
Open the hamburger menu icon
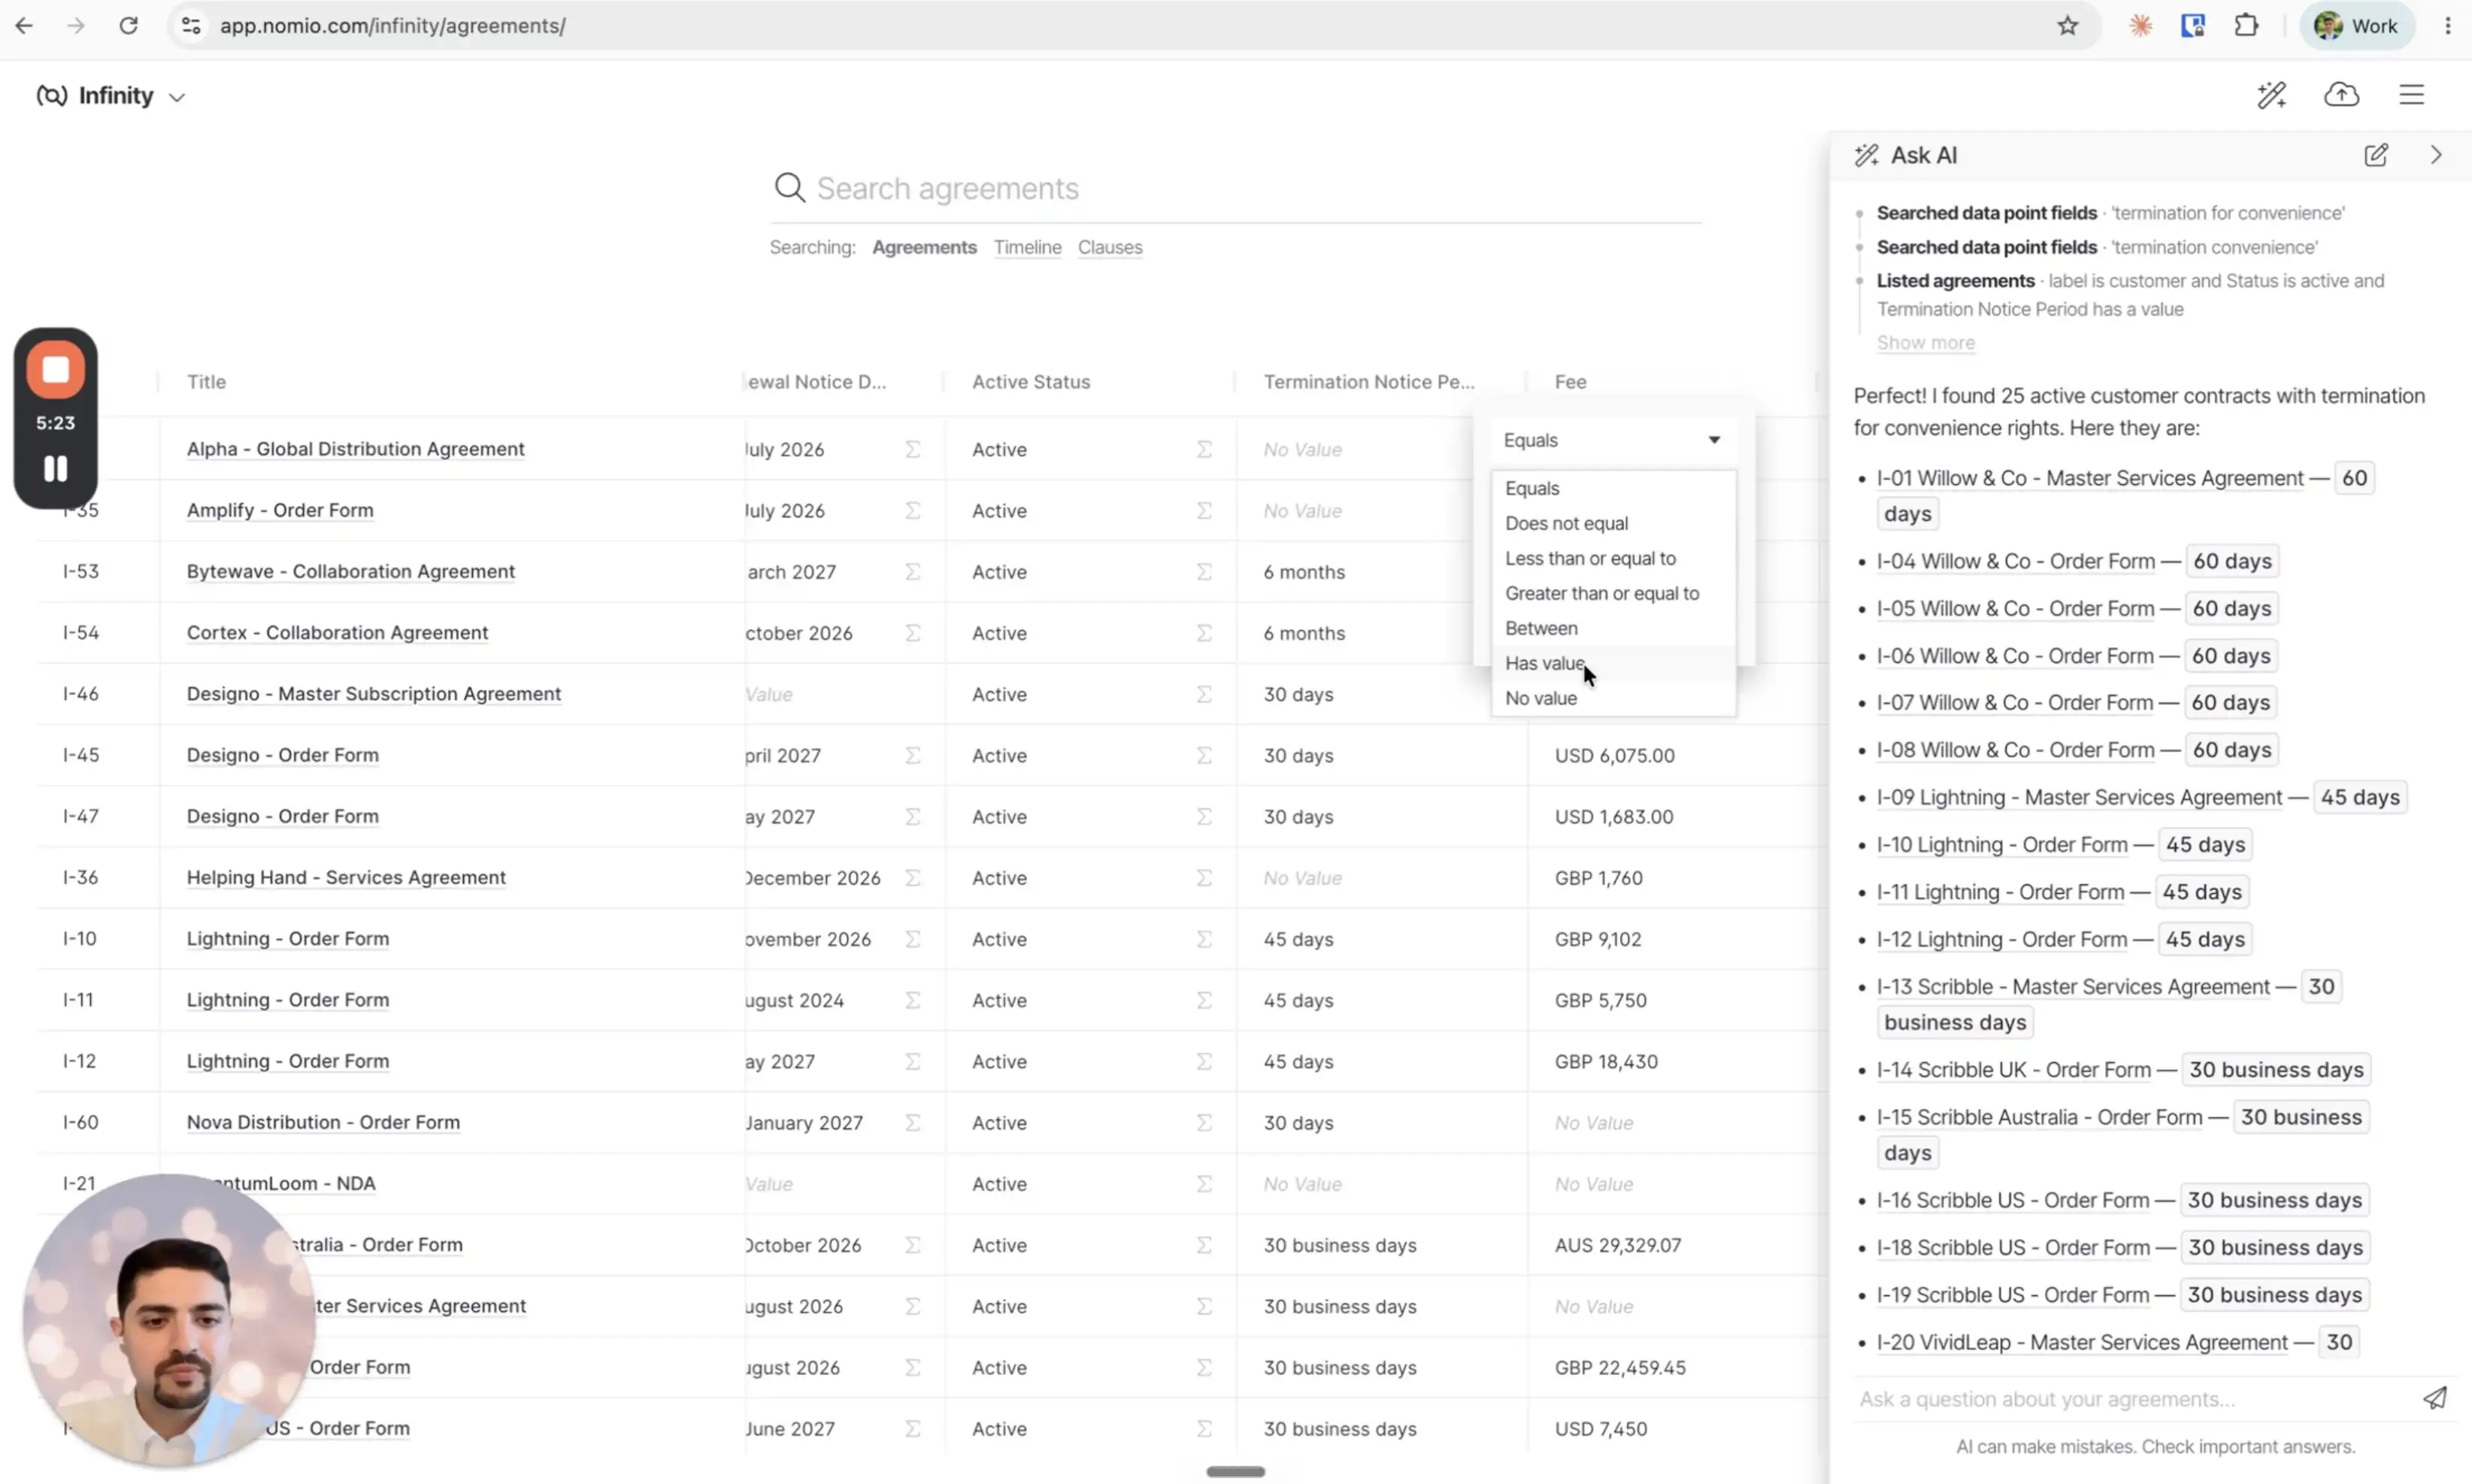pyautogui.click(x=2411, y=95)
